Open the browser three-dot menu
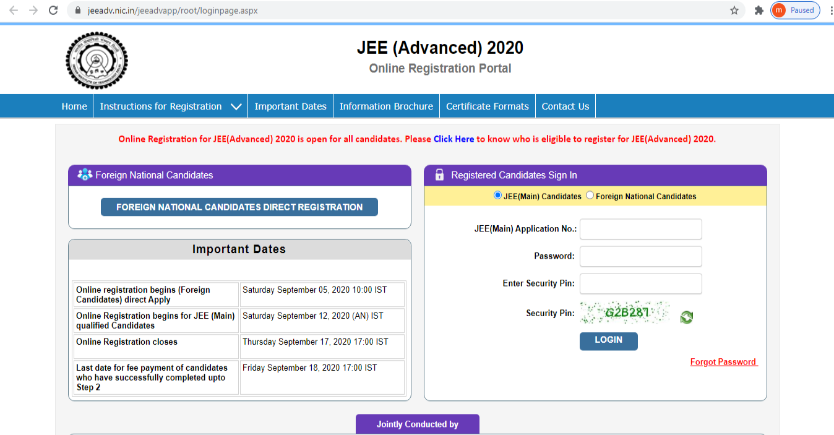This screenshot has width=834, height=435. 831,11
